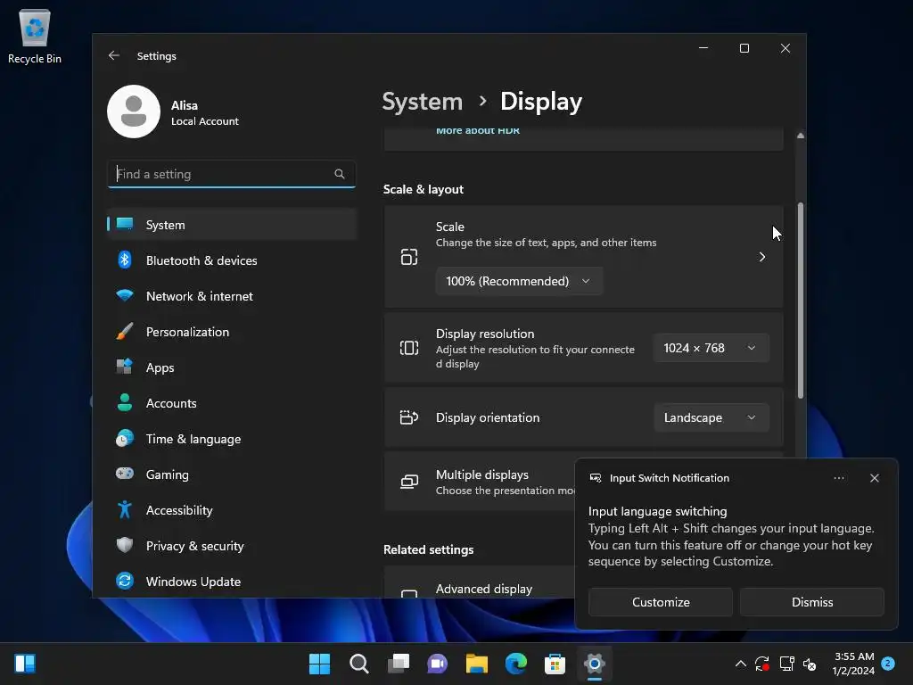913x685 pixels.
Task: Close the Input Switch Notification
Action: coord(874,478)
